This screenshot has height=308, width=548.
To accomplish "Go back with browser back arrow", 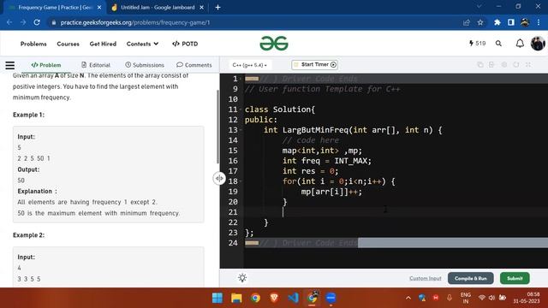I will 9,22.
